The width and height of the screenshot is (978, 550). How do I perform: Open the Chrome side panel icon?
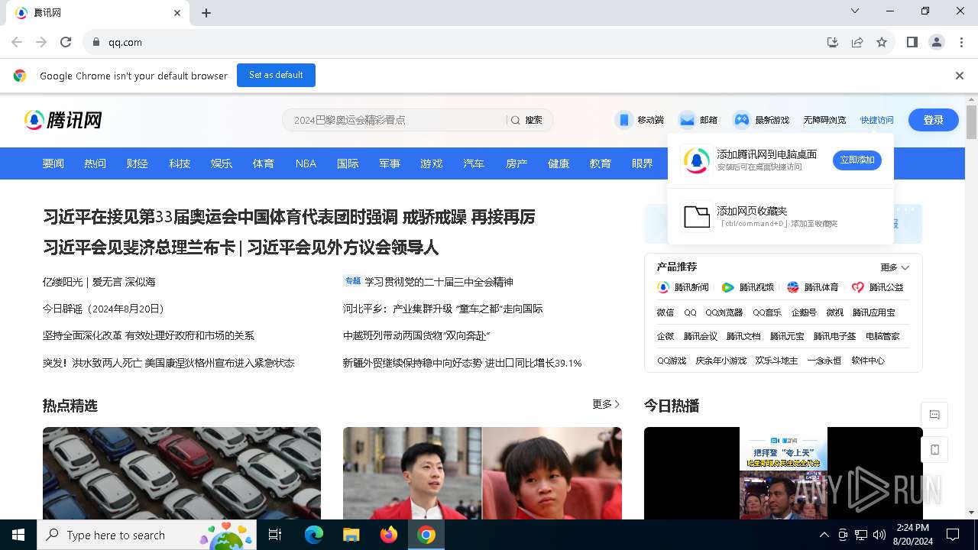(912, 42)
